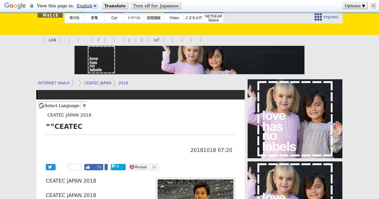The width and height of the screenshot is (379, 199).
Task: Open the love has no labels banner ad
Action: (x=189, y=60)
